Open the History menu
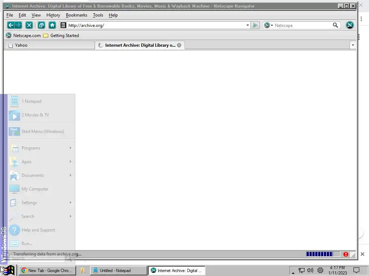Screen dimensions: 369x276 [53, 15]
